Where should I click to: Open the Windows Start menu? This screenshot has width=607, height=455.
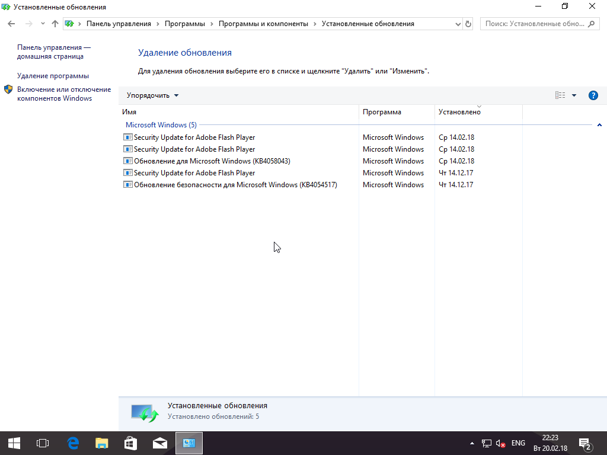point(14,443)
